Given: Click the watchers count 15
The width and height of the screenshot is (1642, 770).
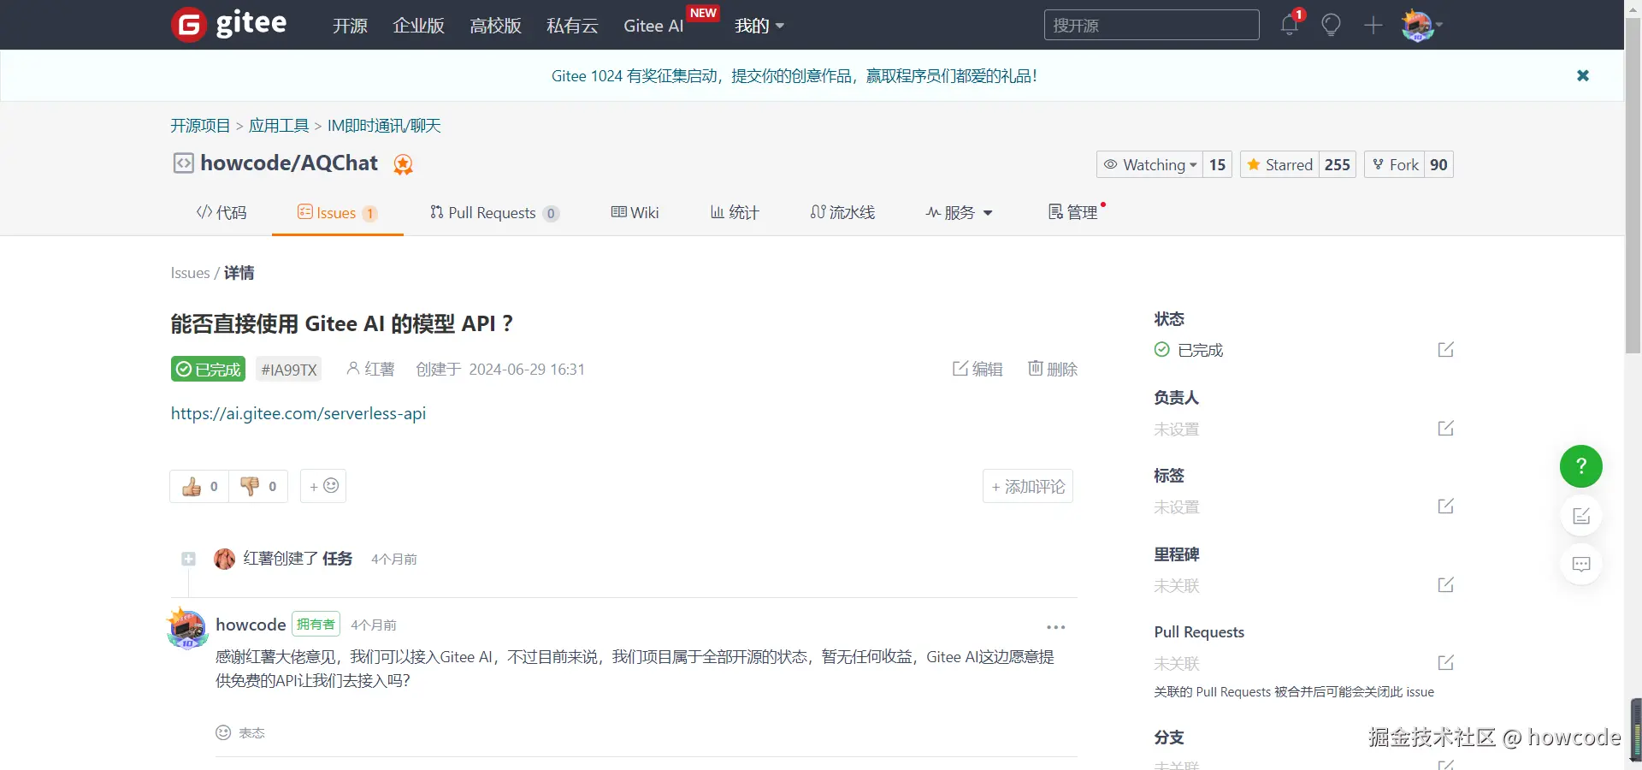Looking at the screenshot, I should tap(1218, 164).
